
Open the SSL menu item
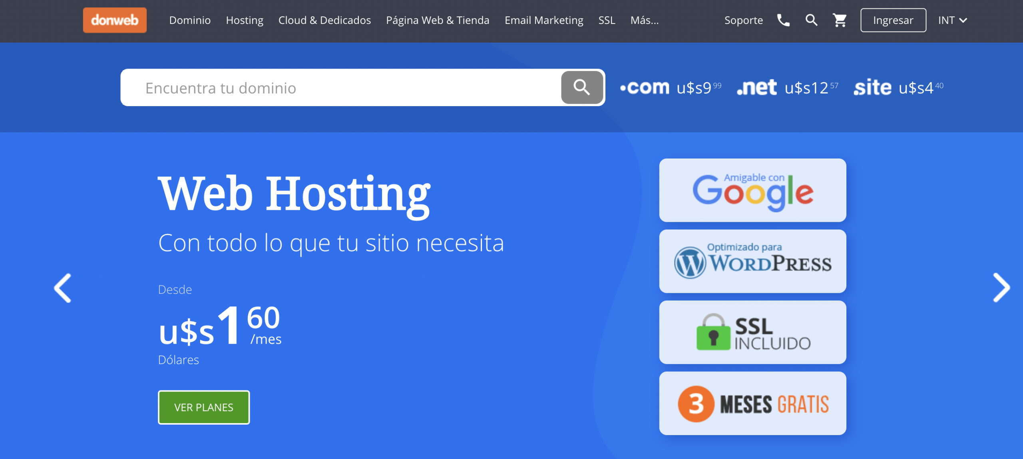[x=607, y=20]
